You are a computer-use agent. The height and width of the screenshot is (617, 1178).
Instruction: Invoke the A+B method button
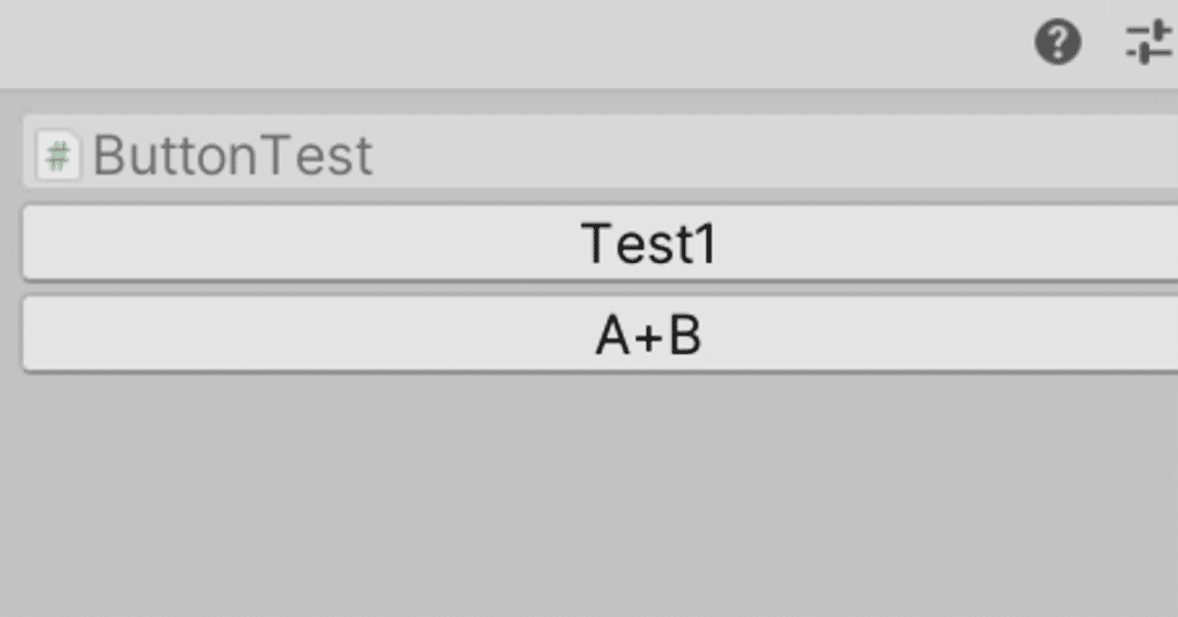point(600,334)
